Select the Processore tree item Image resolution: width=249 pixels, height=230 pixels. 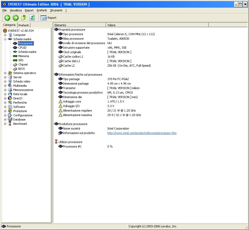coord(25,43)
